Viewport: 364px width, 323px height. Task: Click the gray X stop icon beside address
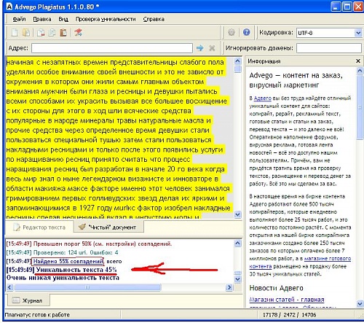(212, 48)
